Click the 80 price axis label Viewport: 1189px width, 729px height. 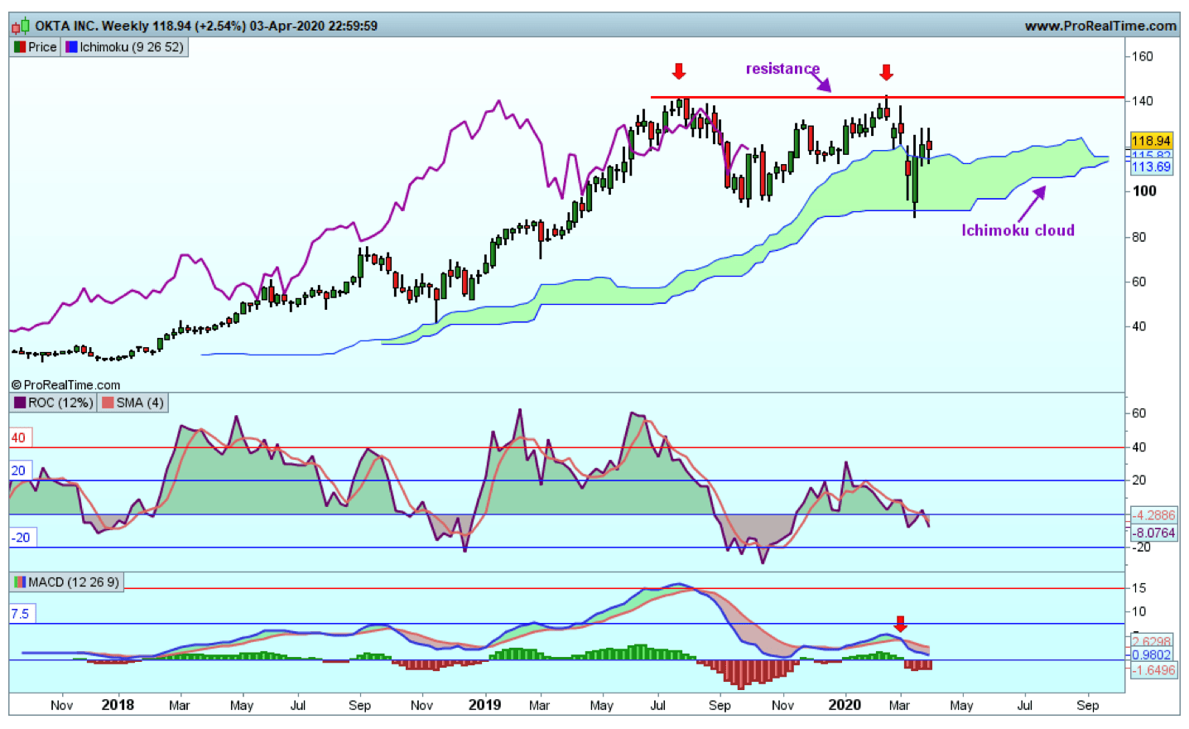point(1139,237)
